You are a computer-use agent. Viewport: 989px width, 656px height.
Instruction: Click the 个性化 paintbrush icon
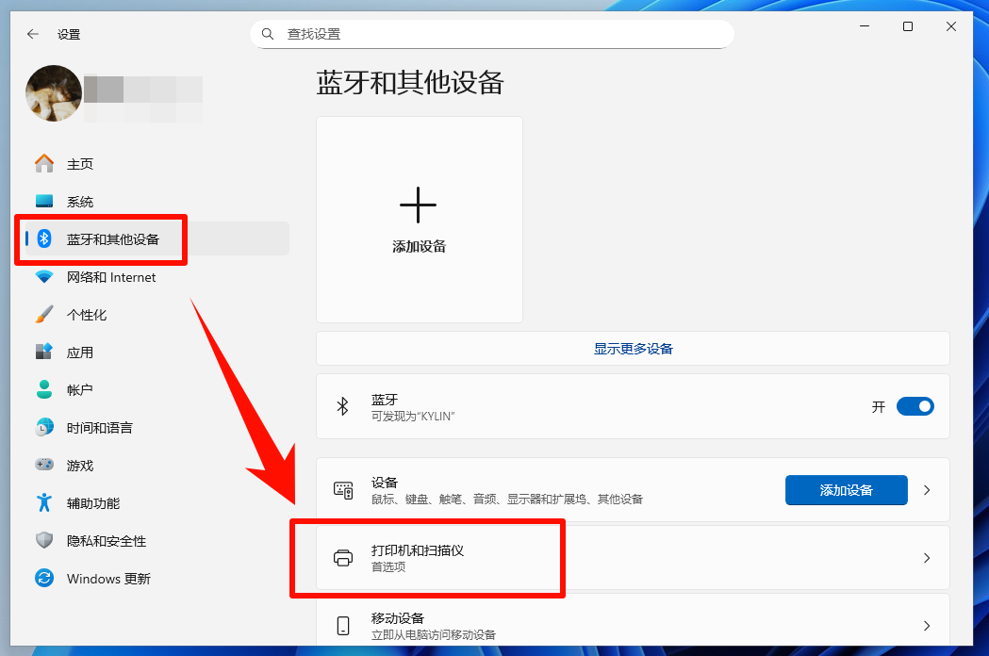44,314
